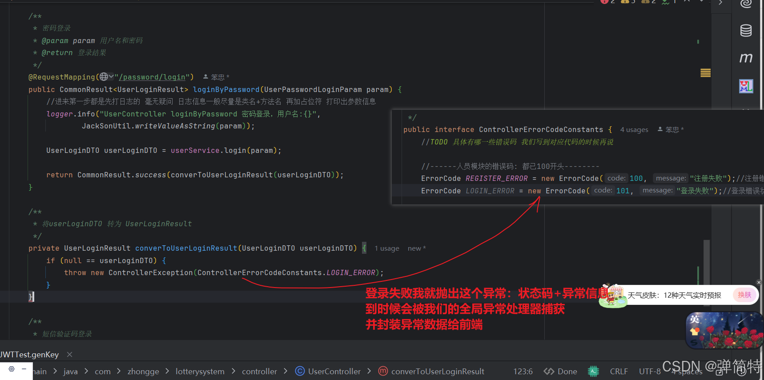Image resolution: width=764 pixels, height=380 pixels.
Task: Click the UserController class breadcrumb
Action: [x=334, y=372]
